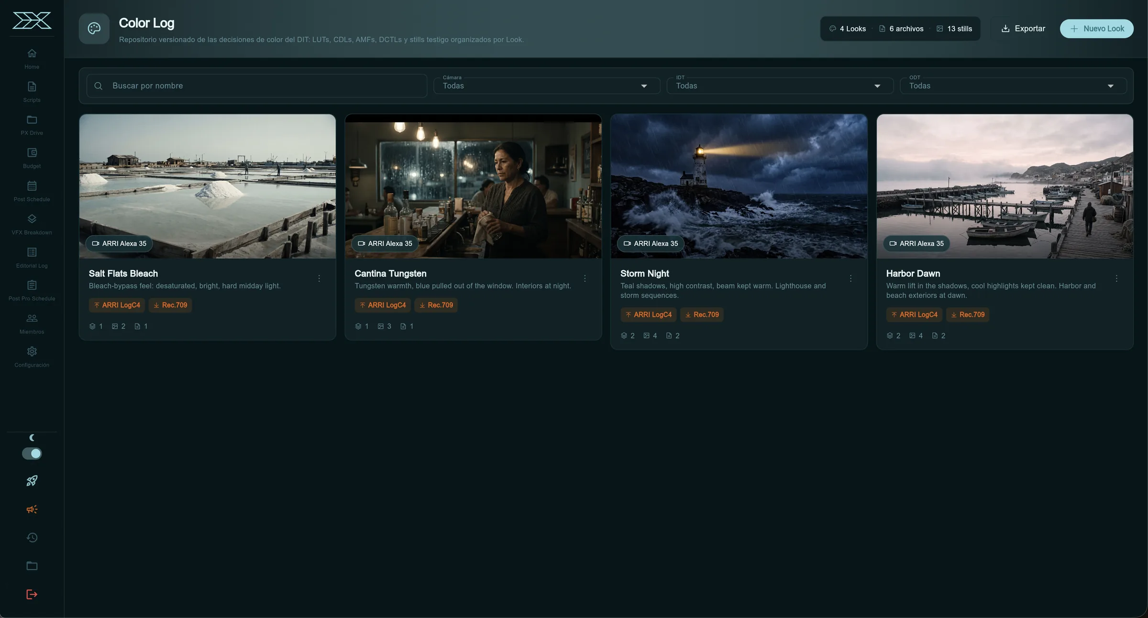Click the rocket icon in sidebar
1148x618 pixels.
(x=32, y=481)
